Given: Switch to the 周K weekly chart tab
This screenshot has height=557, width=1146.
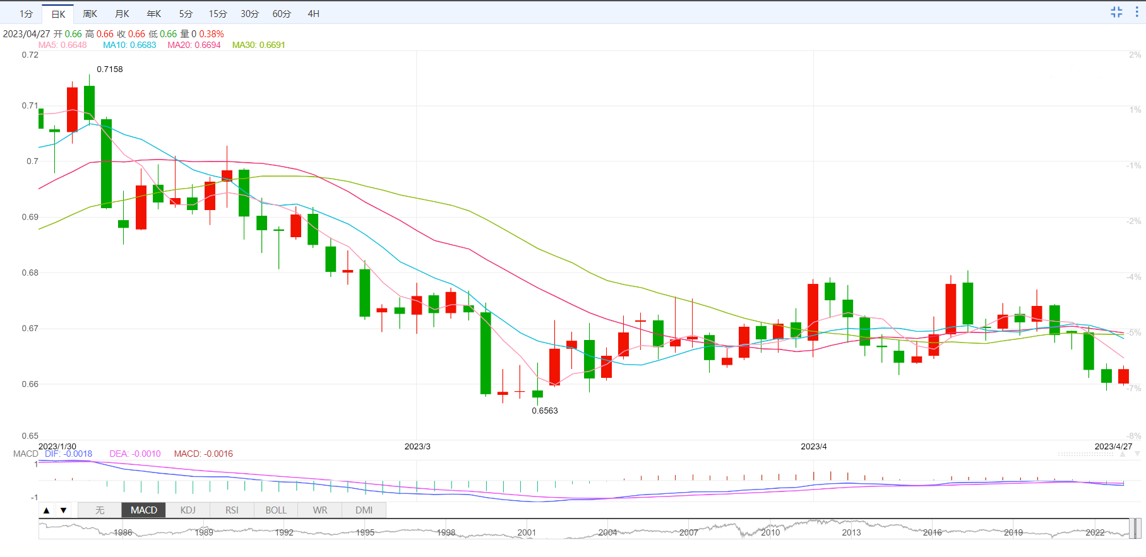Looking at the screenshot, I should (x=90, y=14).
